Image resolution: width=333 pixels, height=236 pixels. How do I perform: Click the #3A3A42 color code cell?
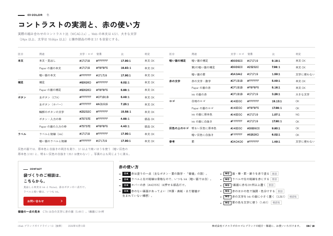tap(236, 74)
